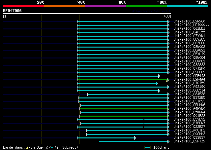
Task: Click the arrowhead ending the Q3S837 alignment
Action: pos(135,138)
